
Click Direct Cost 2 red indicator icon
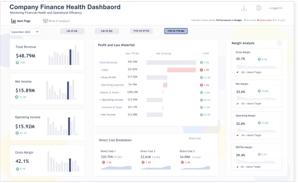click(143, 162)
